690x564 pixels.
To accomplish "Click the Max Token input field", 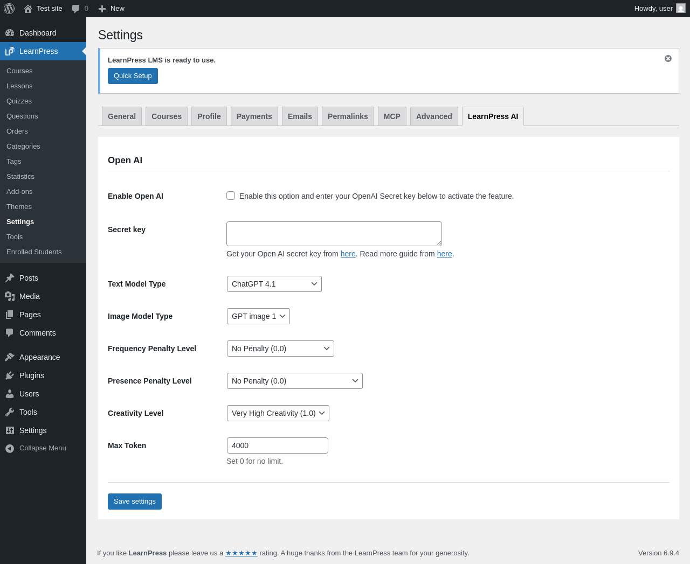I will (x=278, y=445).
